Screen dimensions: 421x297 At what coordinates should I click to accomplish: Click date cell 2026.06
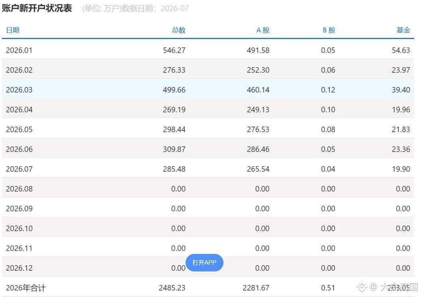click(19, 149)
